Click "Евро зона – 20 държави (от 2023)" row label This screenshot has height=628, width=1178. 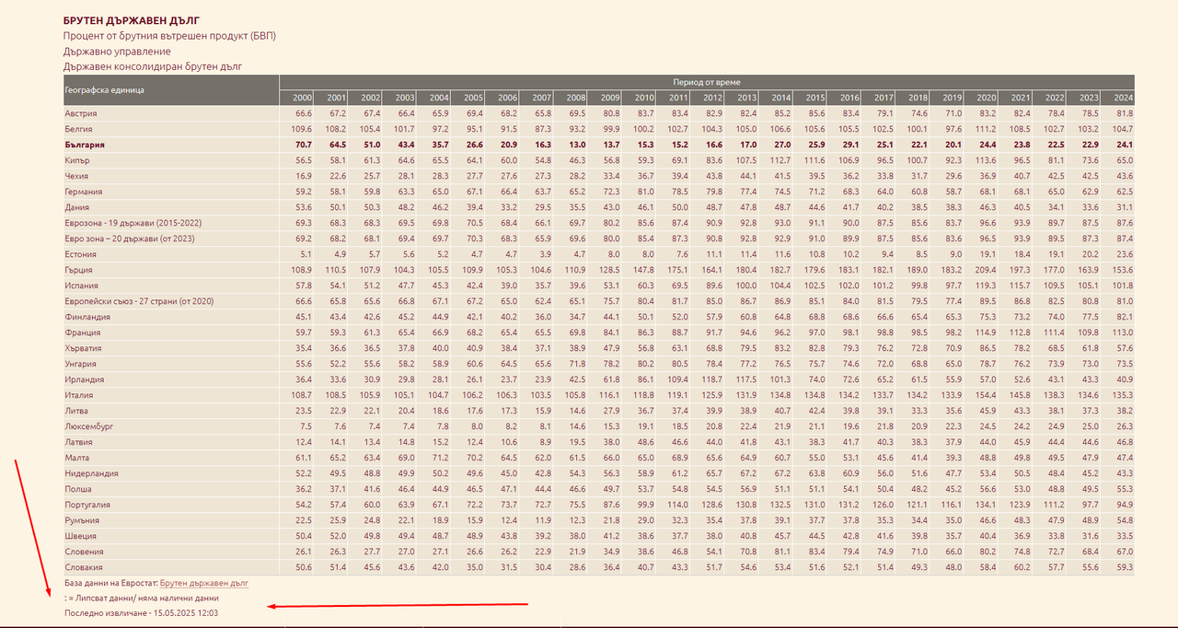129,238
